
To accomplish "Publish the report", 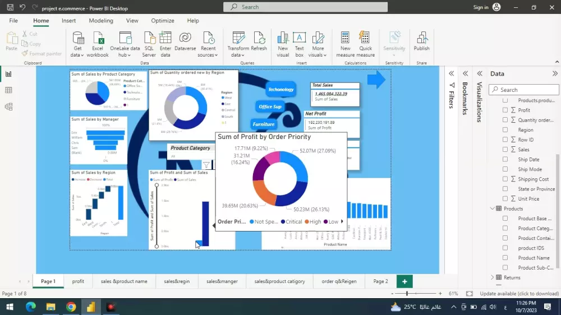I will tap(421, 42).
